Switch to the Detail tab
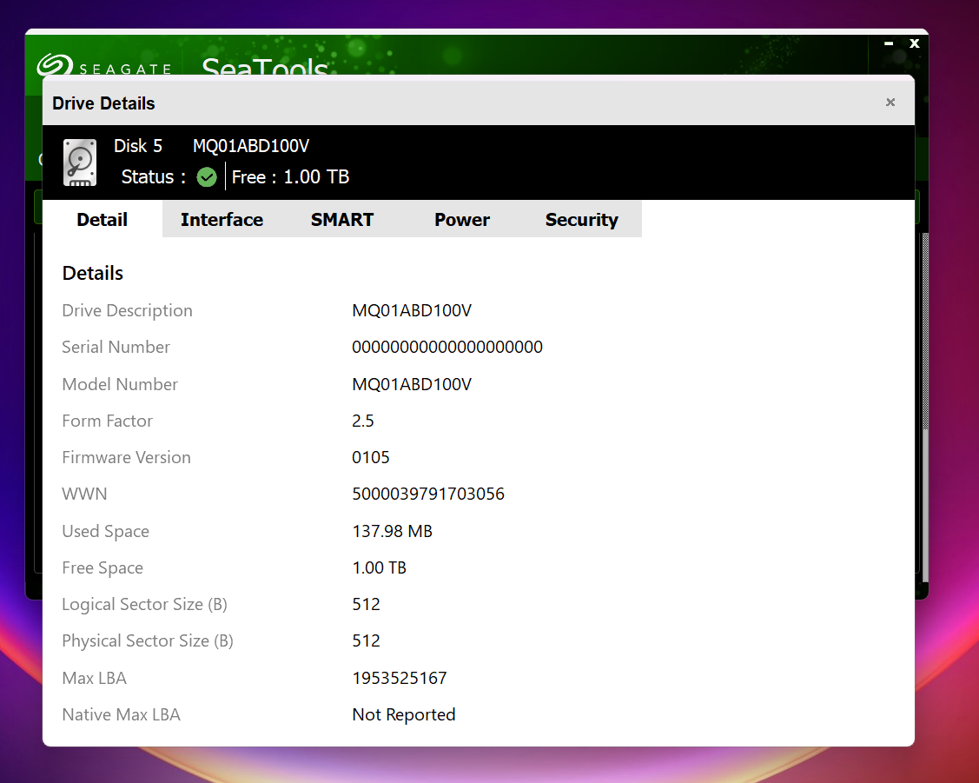979x783 pixels. (x=103, y=220)
